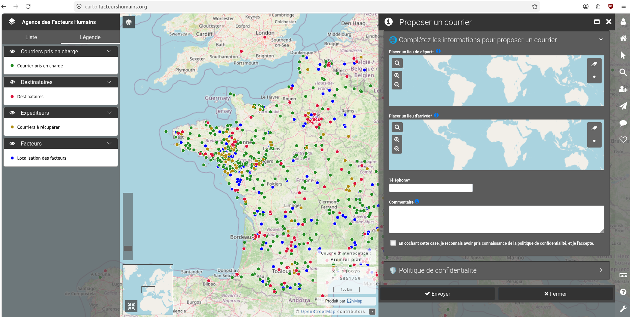The width and height of the screenshot is (630, 317).
Task: Select point placement tool on departure map
Action: pos(594,77)
